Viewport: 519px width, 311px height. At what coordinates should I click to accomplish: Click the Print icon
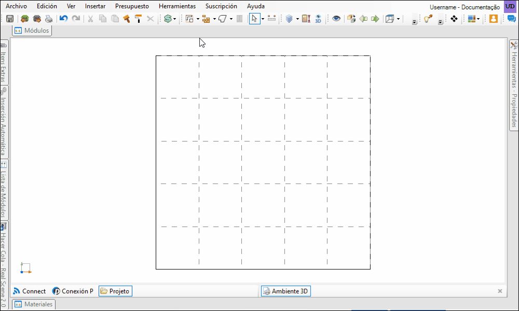point(49,19)
